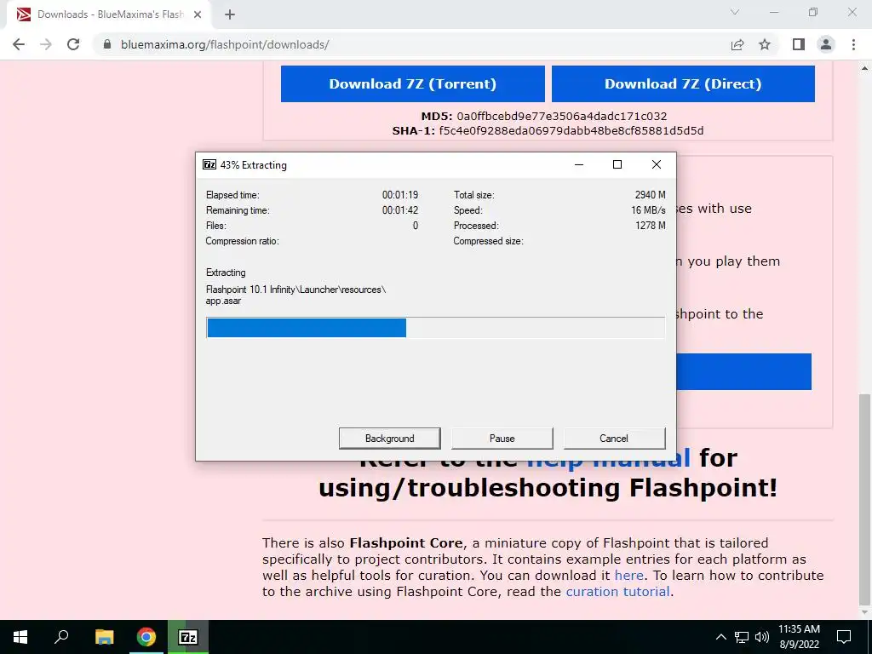This screenshot has height=654, width=872.
Task: Bookmark this page with star icon
Action: [x=765, y=44]
